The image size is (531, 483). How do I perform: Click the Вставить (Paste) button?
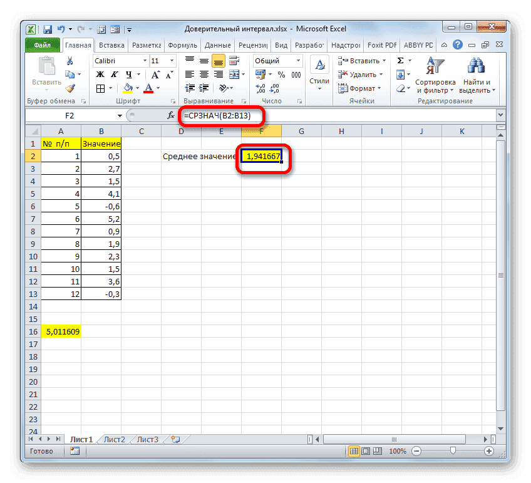(48, 70)
